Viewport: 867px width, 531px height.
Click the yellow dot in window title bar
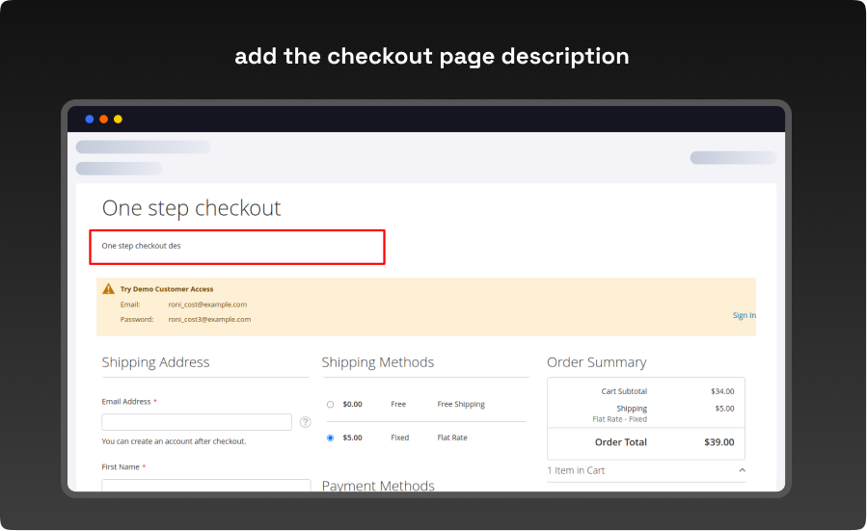(118, 119)
